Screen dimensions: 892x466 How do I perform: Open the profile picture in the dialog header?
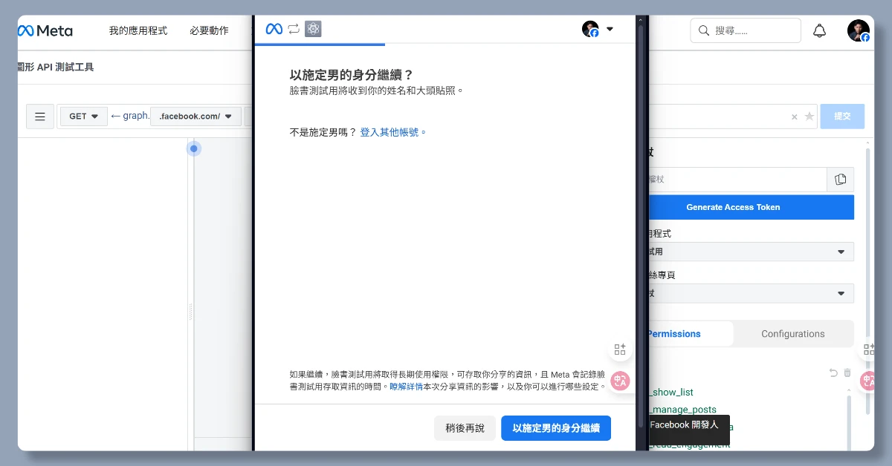590,29
